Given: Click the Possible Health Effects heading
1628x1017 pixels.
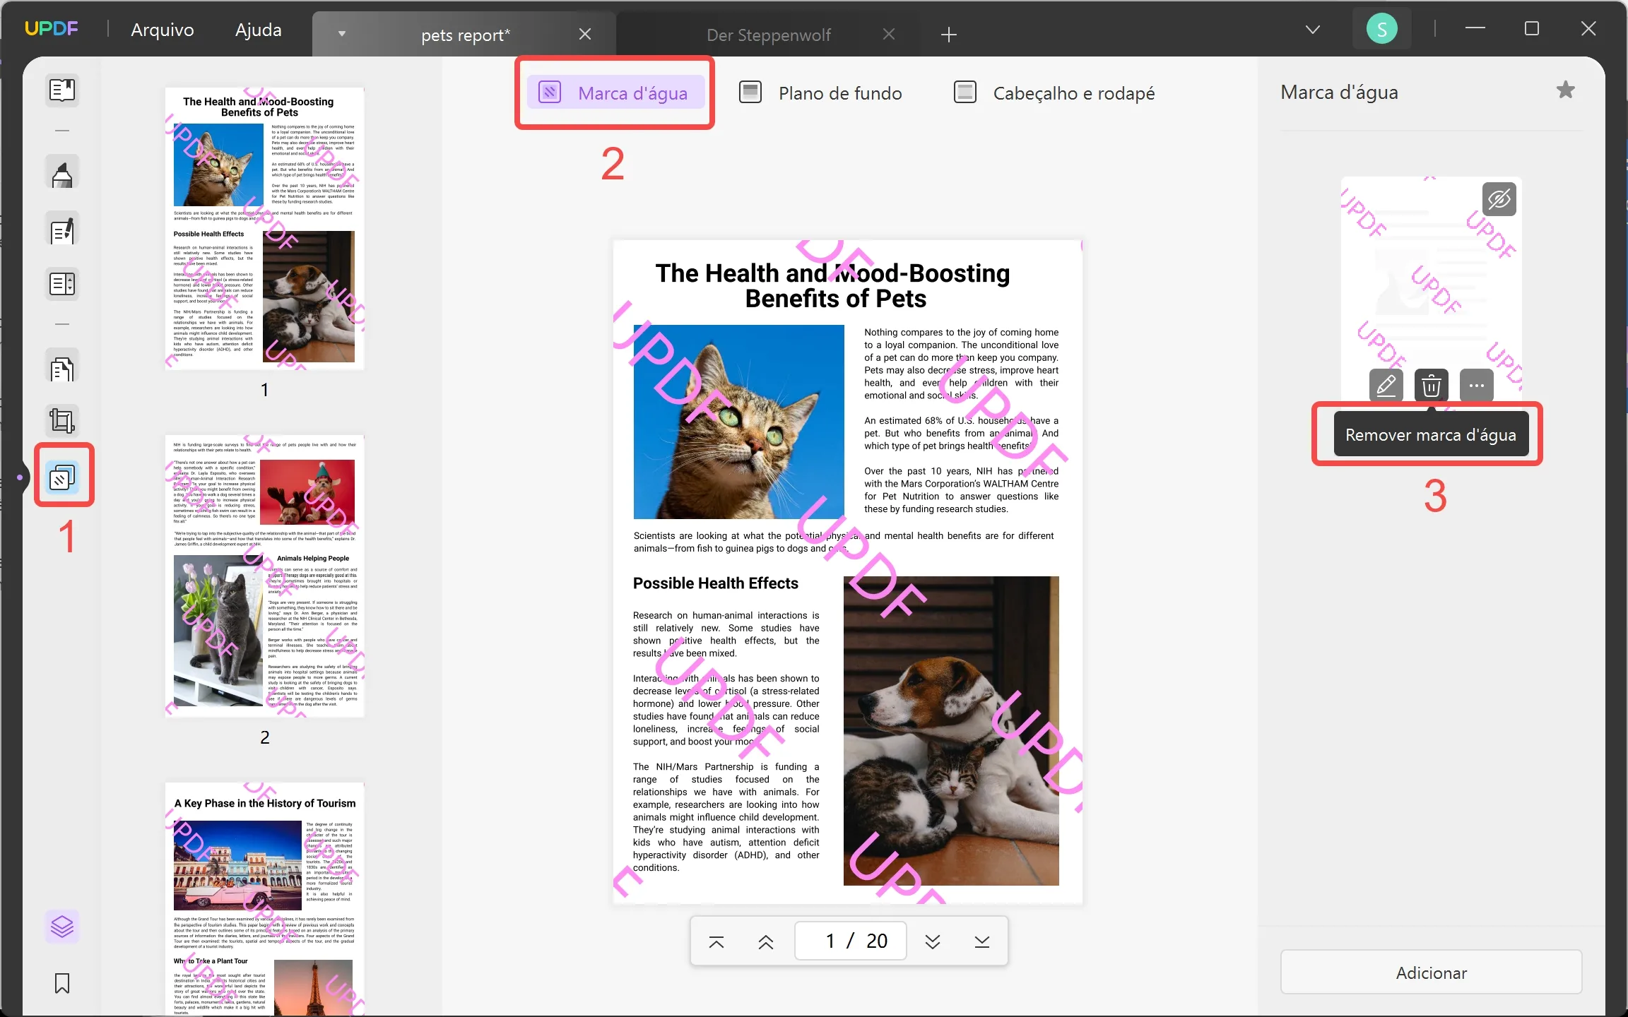Looking at the screenshot, I should (715, 583).
